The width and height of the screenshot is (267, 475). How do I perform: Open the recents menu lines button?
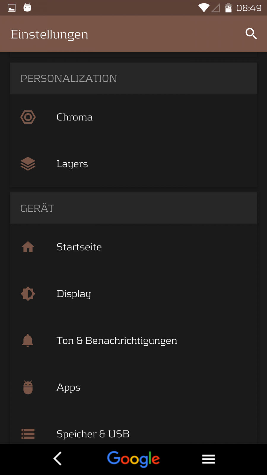209,459
